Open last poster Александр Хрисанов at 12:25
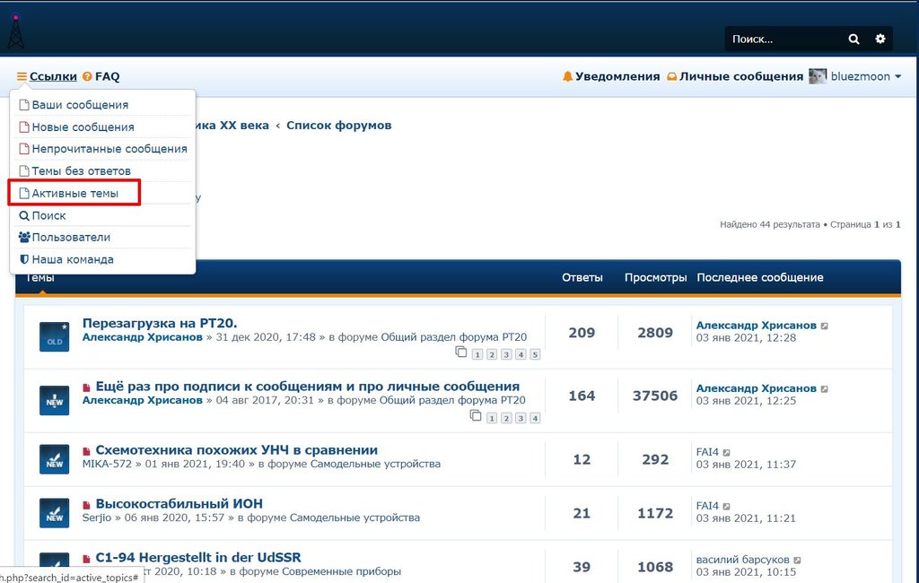Screen dimensions: 919x583 pos(756,388)
